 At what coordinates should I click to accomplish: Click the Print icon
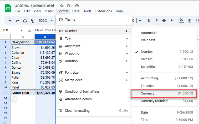tap(25, 21)
